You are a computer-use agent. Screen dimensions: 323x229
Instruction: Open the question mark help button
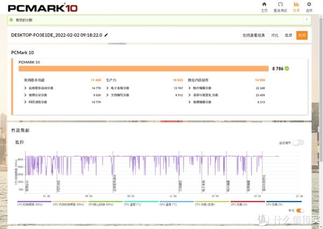(x=306, y=20)
